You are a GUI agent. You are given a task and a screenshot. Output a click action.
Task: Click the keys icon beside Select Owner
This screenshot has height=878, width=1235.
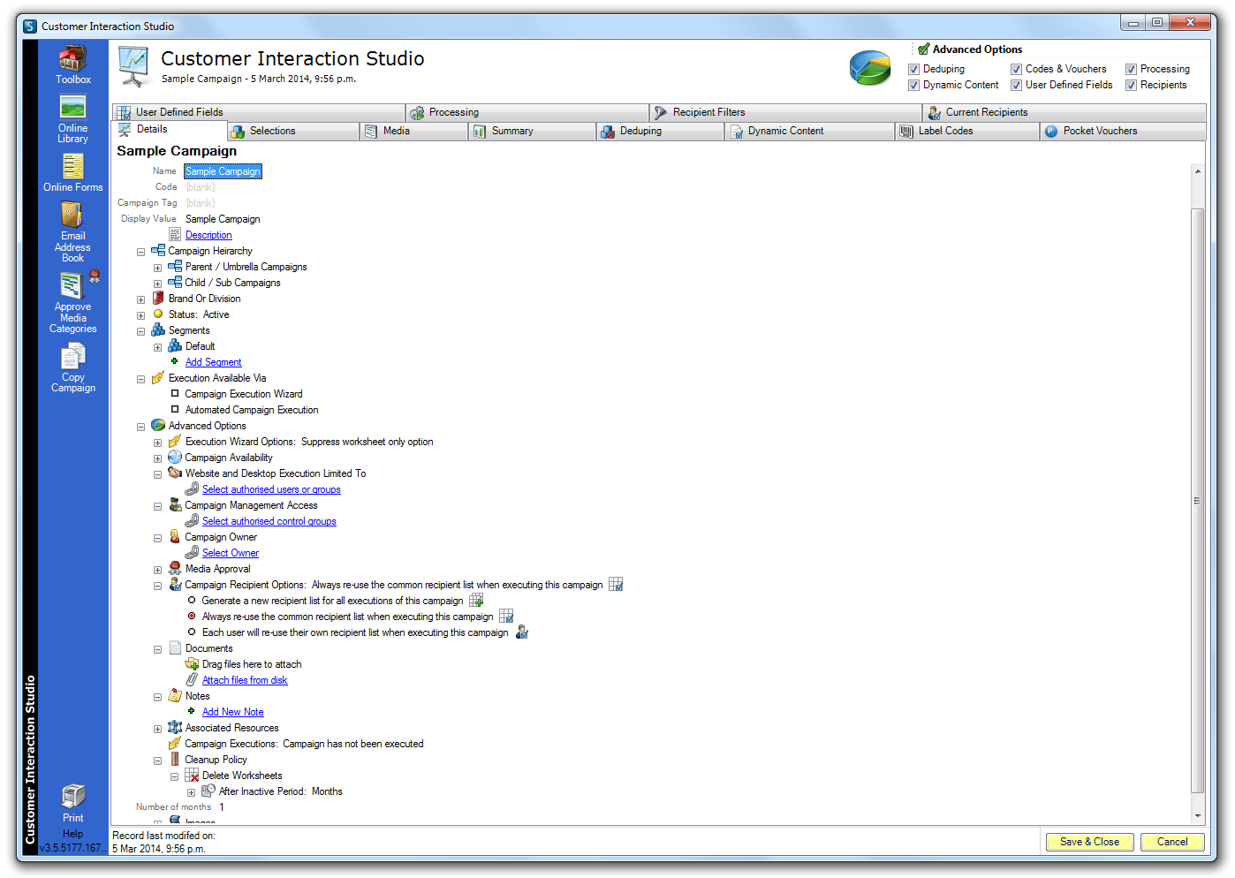click(192, 553)
